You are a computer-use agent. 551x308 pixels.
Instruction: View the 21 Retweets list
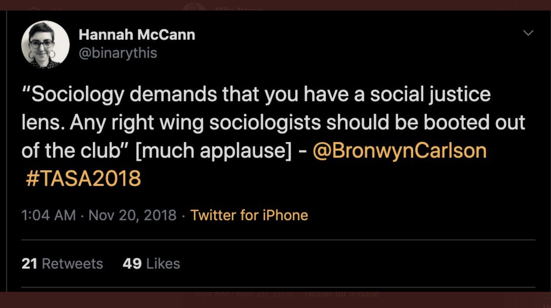(x=62, y=264)
